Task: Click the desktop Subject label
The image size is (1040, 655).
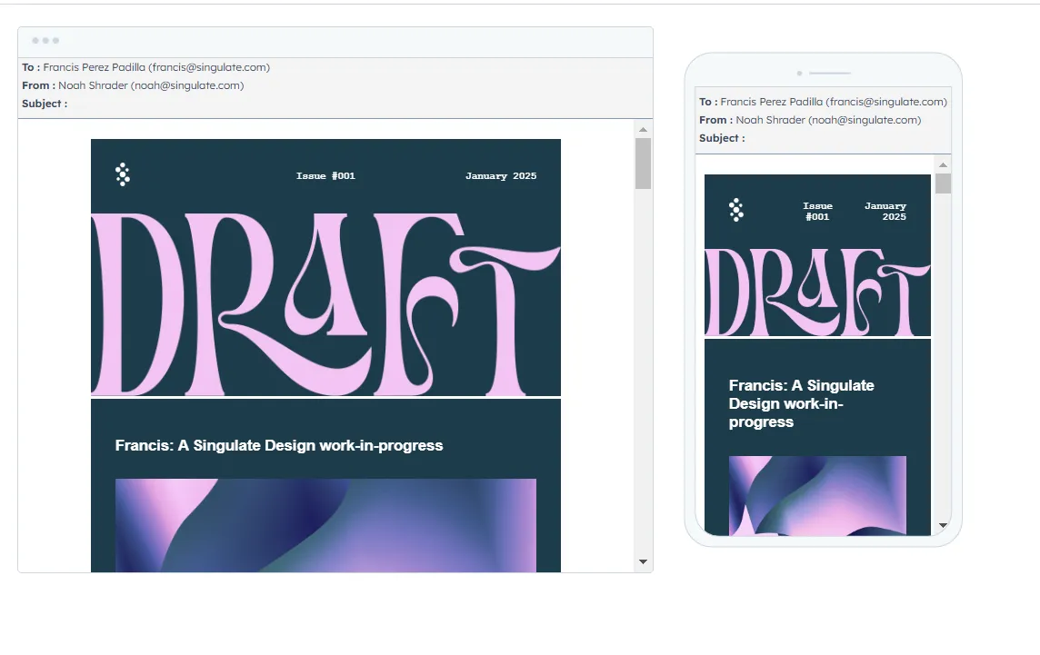Action: (x=45, y=104)
